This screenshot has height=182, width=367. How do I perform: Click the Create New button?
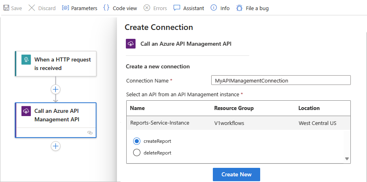point(236,174)
